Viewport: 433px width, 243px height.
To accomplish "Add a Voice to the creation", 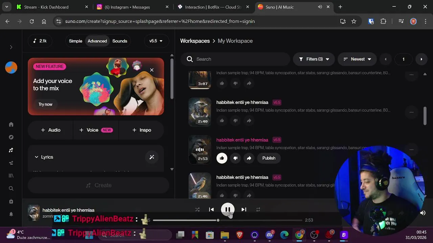I will [96, 130].
